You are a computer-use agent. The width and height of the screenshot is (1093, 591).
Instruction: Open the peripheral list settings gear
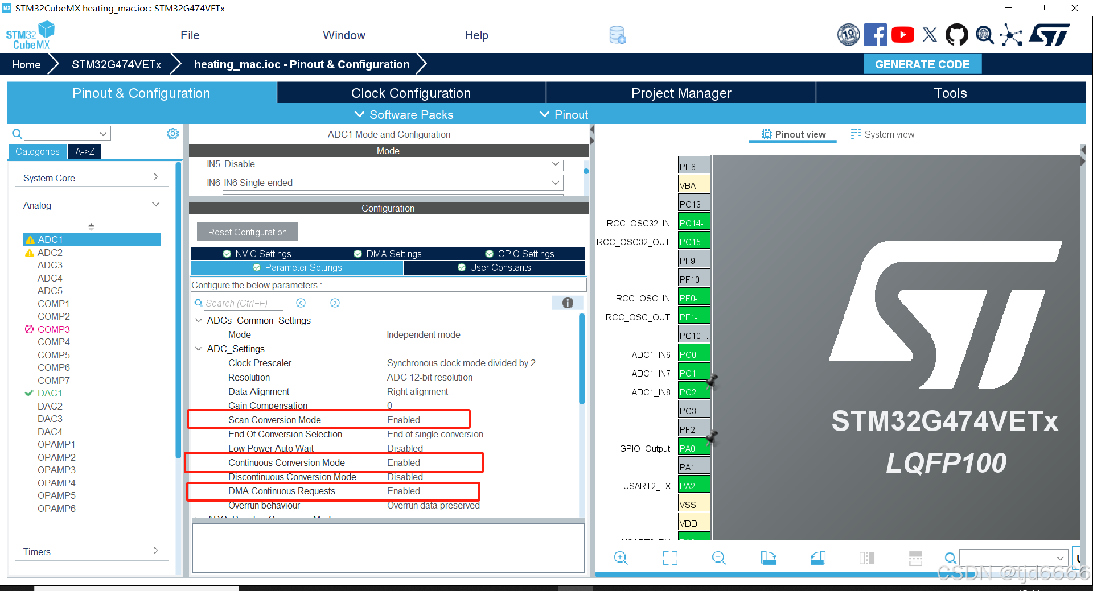point(172,134)
